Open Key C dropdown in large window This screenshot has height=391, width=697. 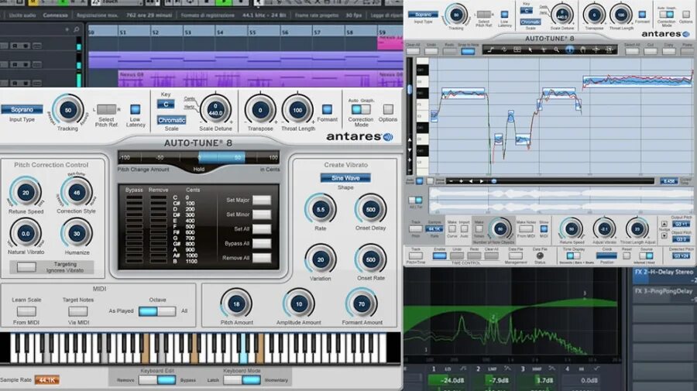(x=166, y=105)
